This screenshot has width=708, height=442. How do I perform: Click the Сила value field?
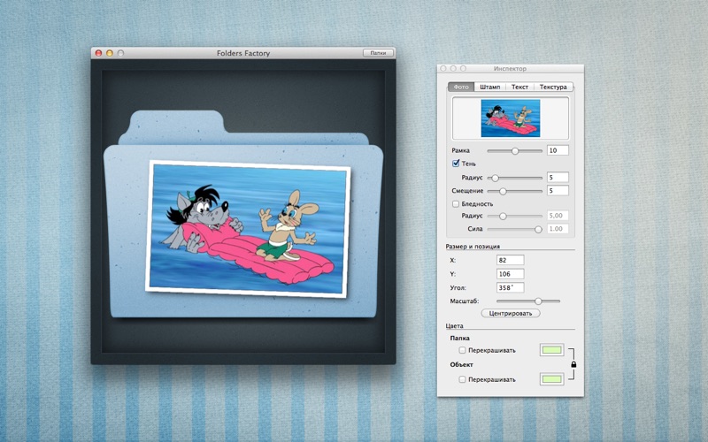tap(558, 229)
